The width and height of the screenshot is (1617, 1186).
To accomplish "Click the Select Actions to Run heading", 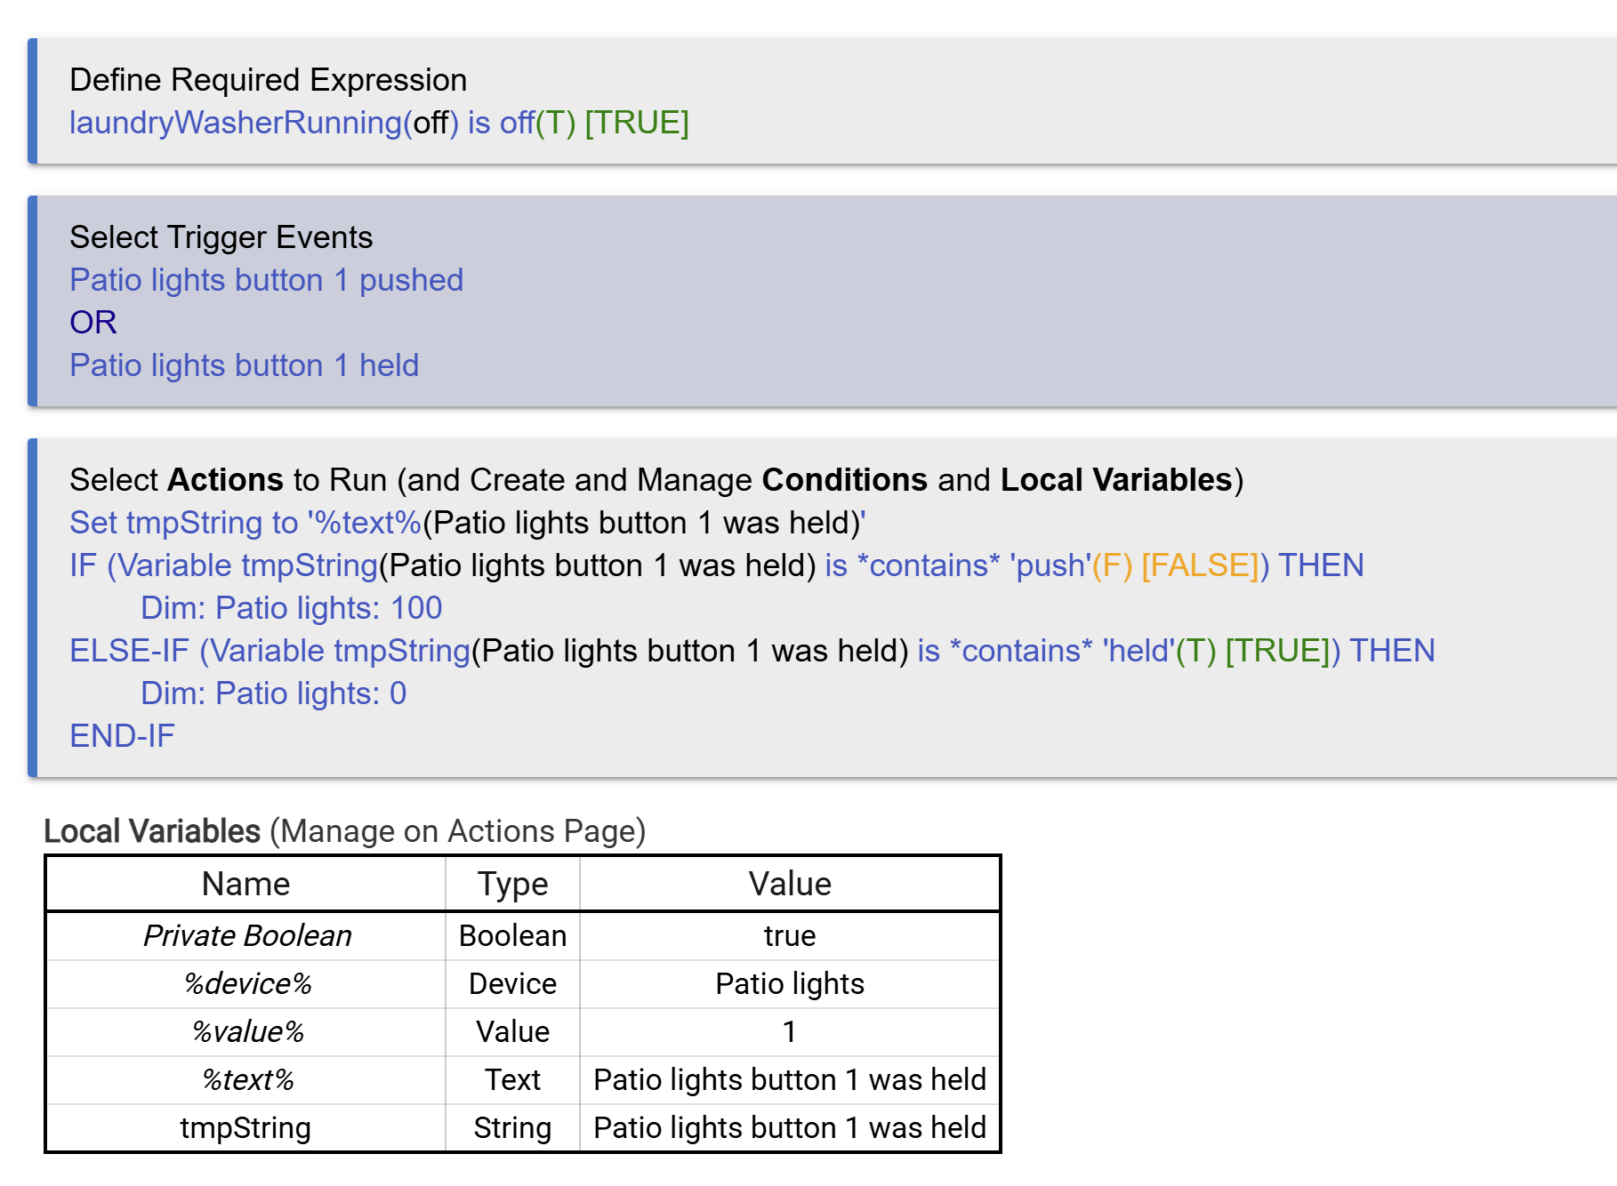I will click(656, 480).
